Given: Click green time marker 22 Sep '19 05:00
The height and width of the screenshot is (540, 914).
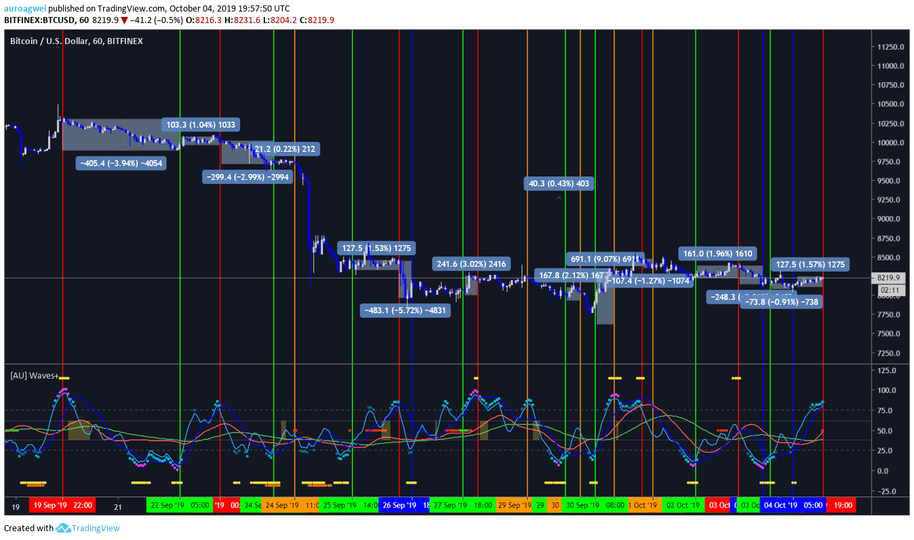Looking at the screenshot, I should point(179,505).
